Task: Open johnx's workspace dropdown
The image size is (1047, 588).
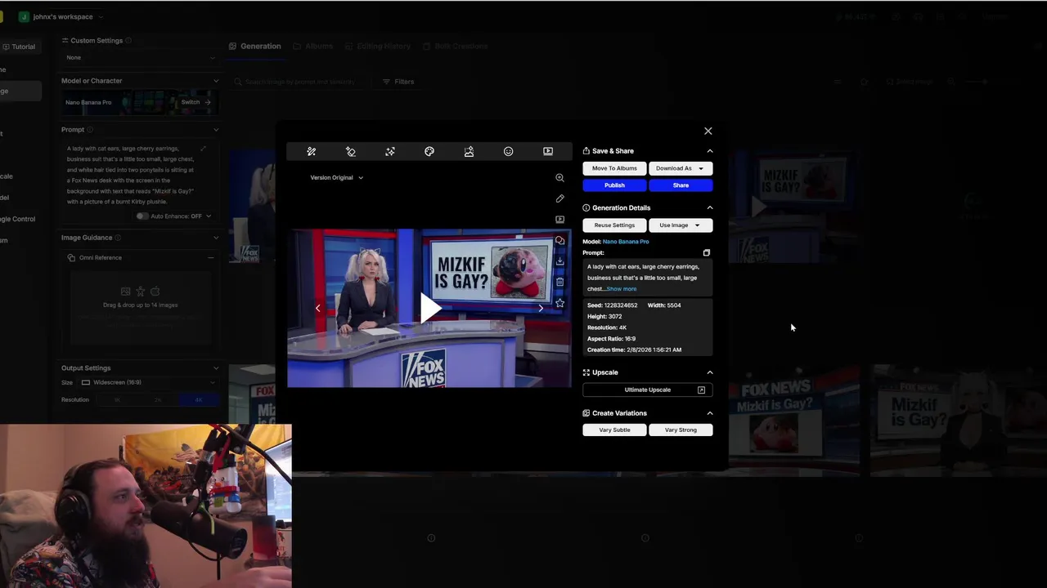Action: tap(61, 16)
